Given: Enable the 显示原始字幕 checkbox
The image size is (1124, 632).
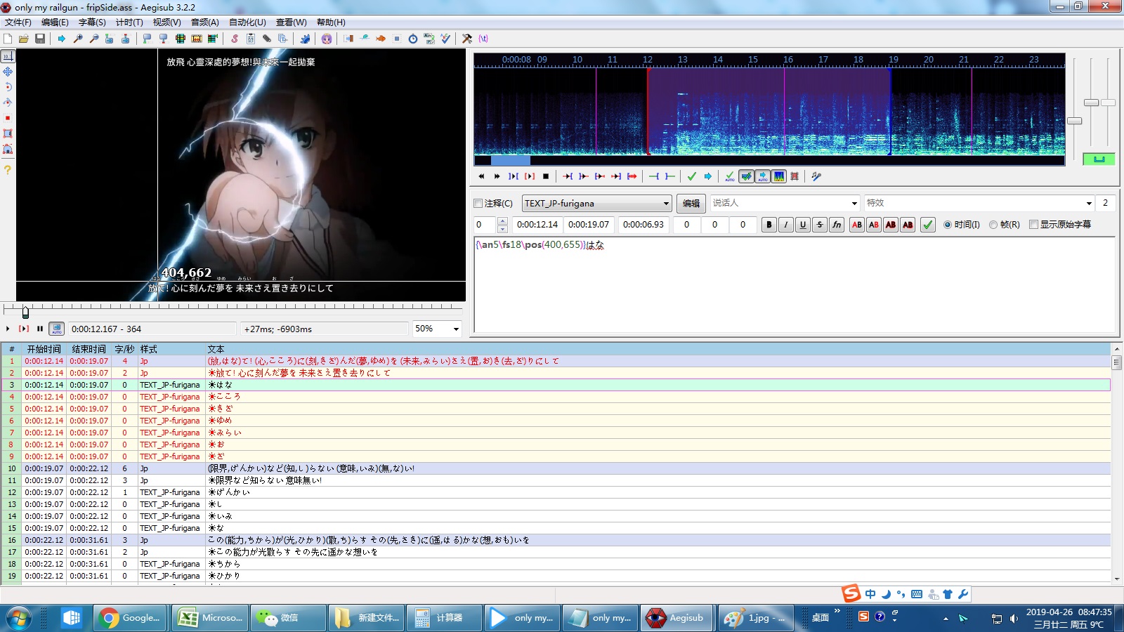Looking at the screenshot, I should click(x=1033, y=225).
